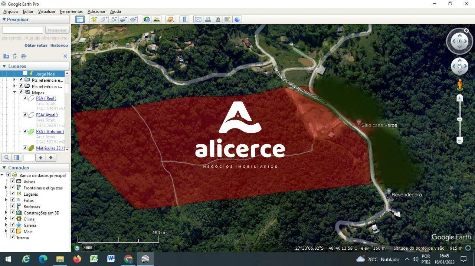Disable the Terreno layer checkbox

[13, 237]
